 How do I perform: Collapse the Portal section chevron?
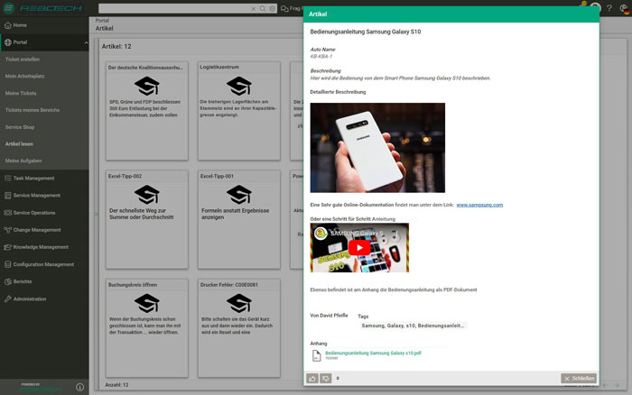[86, 42]
